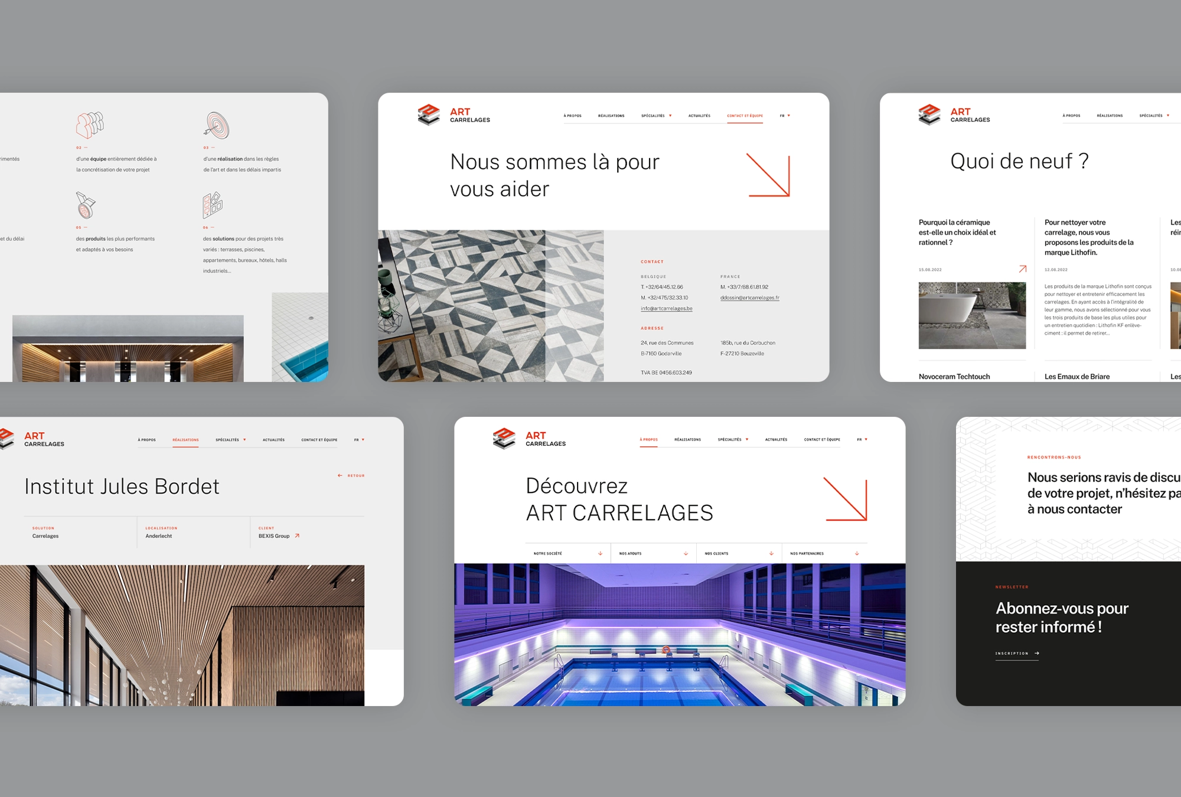Click the Carrelages solution value
Viewport: 1181px width, 797px height.
[45, 536]
